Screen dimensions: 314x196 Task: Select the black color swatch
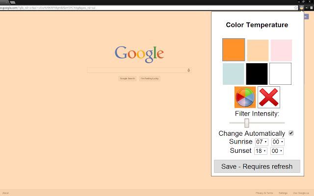coord(257,74)
